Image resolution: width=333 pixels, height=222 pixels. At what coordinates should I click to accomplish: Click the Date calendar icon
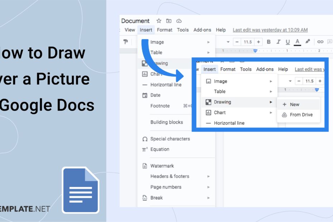pyautogui.click(x=145, y=95)
